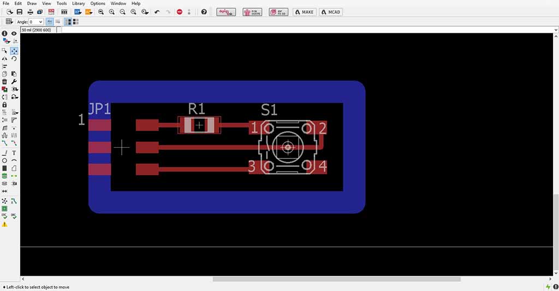The height and width of the screenshot is (291, 559).
Task: Click the Undo arrow
Action: pyautogui.click(x=157, y=12)
